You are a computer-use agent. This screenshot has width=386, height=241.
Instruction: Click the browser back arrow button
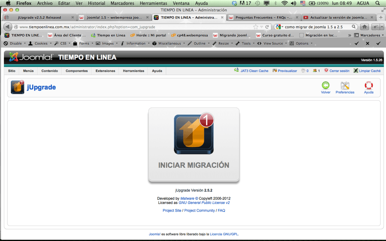click(8, 27)
